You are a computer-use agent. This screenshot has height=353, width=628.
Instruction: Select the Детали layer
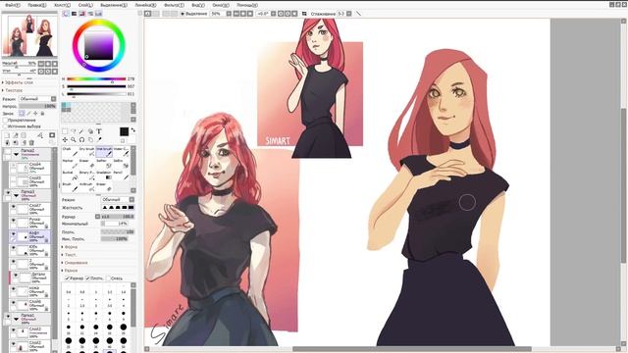(30, 277)
